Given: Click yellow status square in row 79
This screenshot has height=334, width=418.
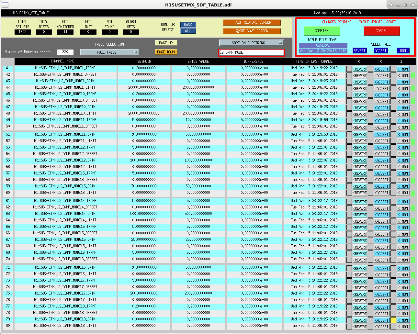Looking at the screenshot, I should [x=393, y=320].
